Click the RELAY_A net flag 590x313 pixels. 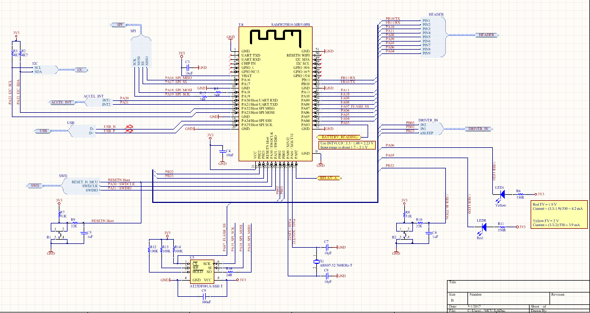[329, 178]
